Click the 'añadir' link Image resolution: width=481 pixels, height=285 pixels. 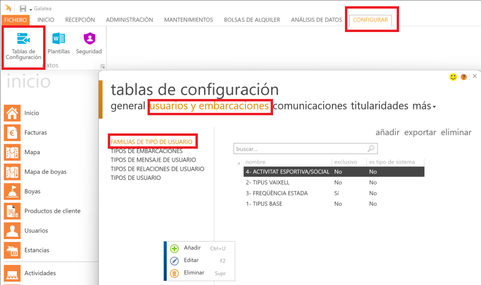click(x=387, y=132)
